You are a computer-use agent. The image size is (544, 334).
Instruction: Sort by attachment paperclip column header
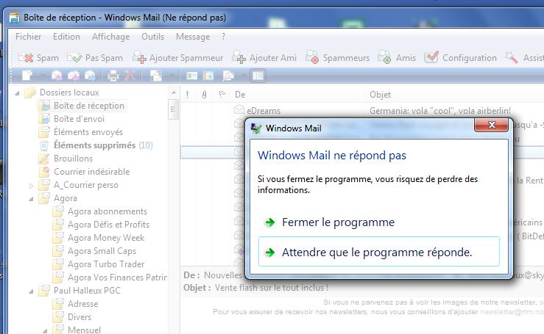point(204,95)
